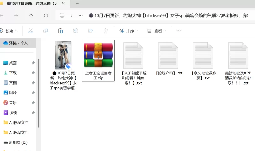Select 新加卷 (D:) drive in sidebar

point(18,142)
